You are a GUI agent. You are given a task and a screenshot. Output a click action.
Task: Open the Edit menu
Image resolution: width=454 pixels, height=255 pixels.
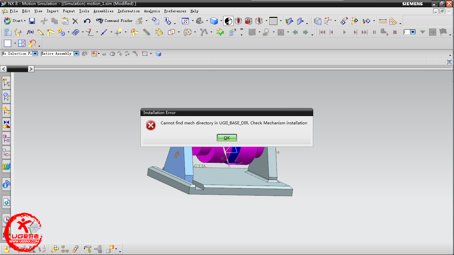pos(26,11)
